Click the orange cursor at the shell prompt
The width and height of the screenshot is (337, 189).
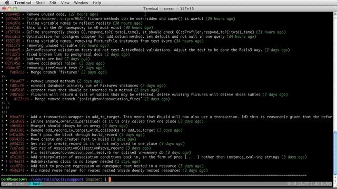pyautogui.click(x=110, y=180)
